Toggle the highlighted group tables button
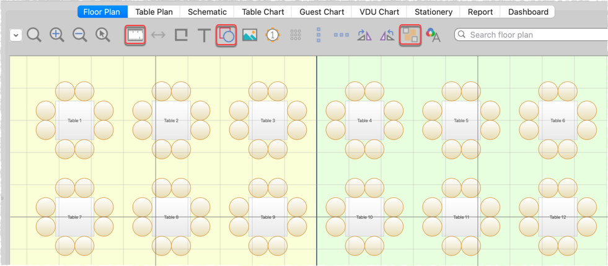This screenshot has width=608, height=266. [410, 35]
